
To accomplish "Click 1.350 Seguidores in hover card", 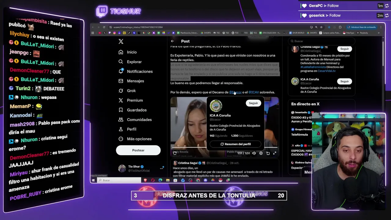I will click(x=242, y=136).
